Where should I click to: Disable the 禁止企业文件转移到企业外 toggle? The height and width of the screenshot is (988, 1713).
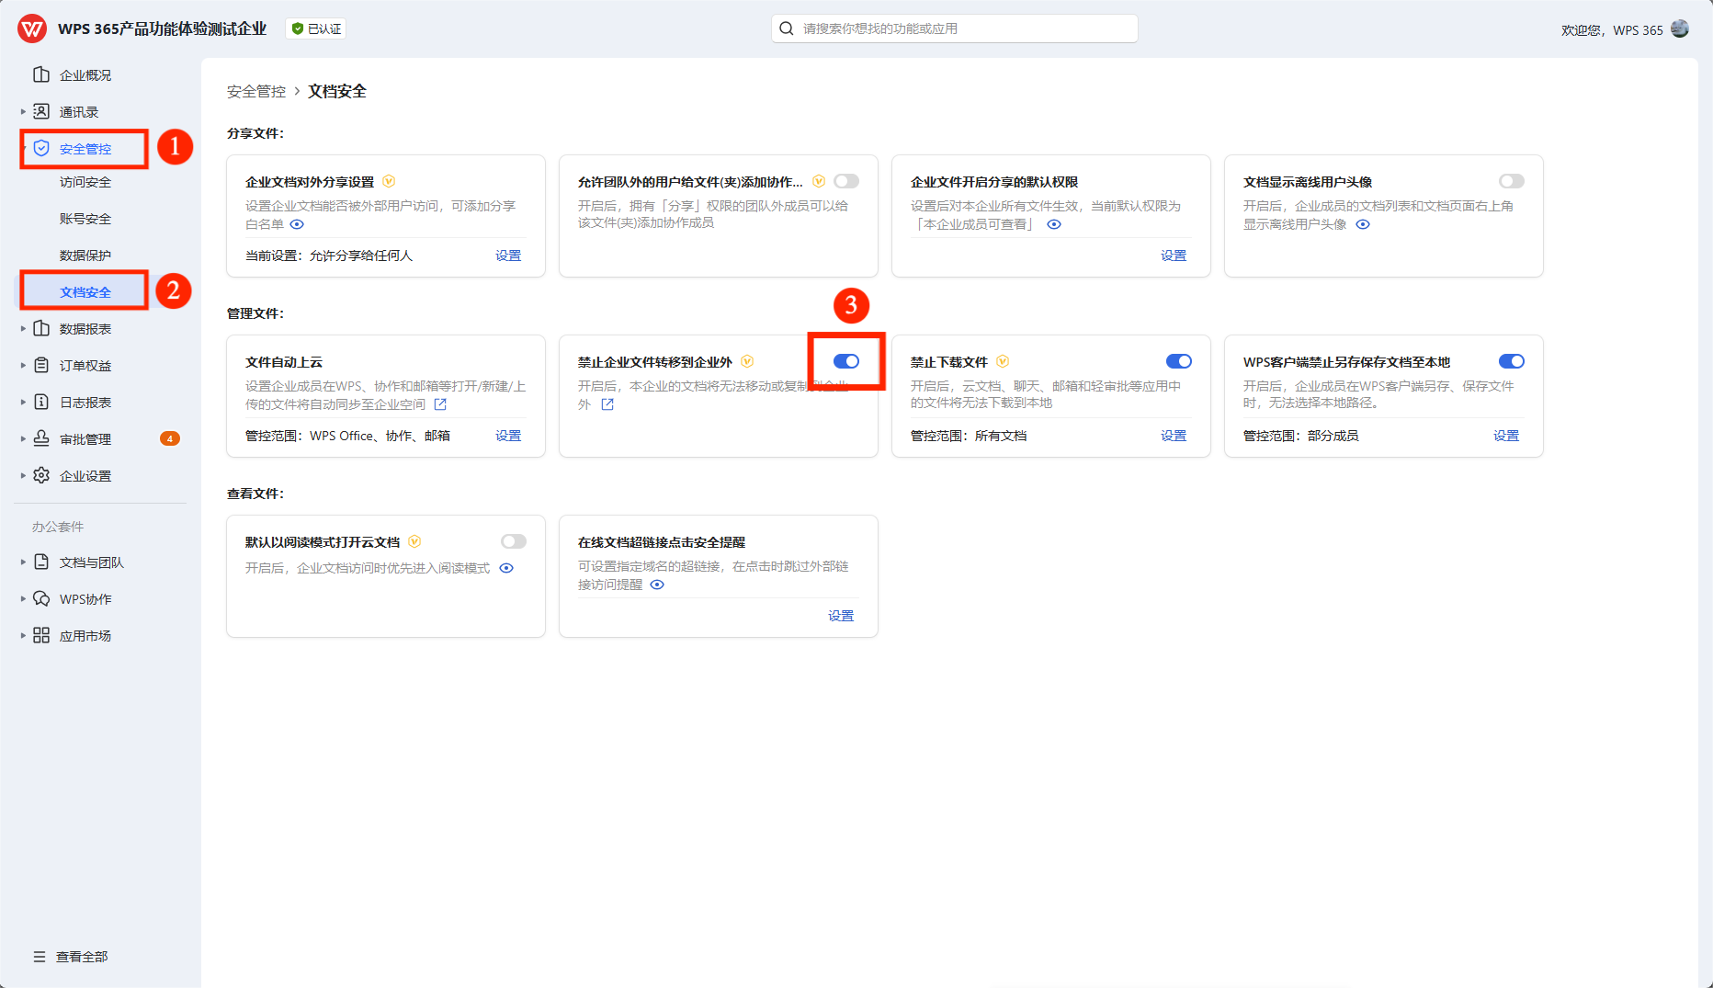[x=846, y=361]
